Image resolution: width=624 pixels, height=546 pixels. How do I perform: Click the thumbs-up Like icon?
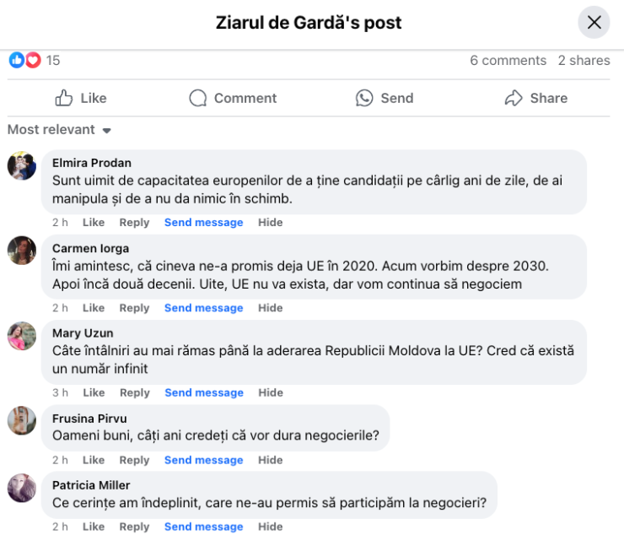(64, 98)
